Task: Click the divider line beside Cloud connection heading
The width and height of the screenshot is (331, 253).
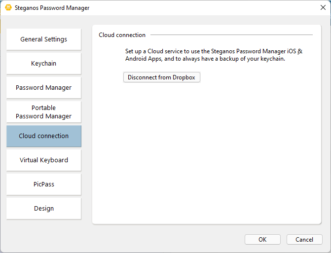Action: pos(231,35)
